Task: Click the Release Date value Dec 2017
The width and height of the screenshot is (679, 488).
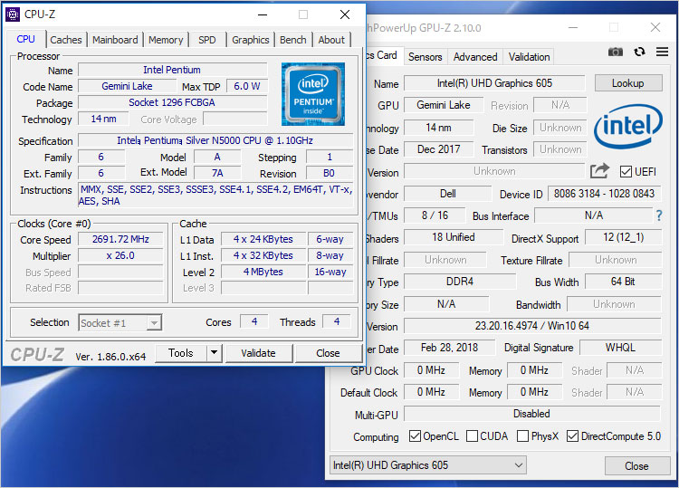Action: pos(439,149)
